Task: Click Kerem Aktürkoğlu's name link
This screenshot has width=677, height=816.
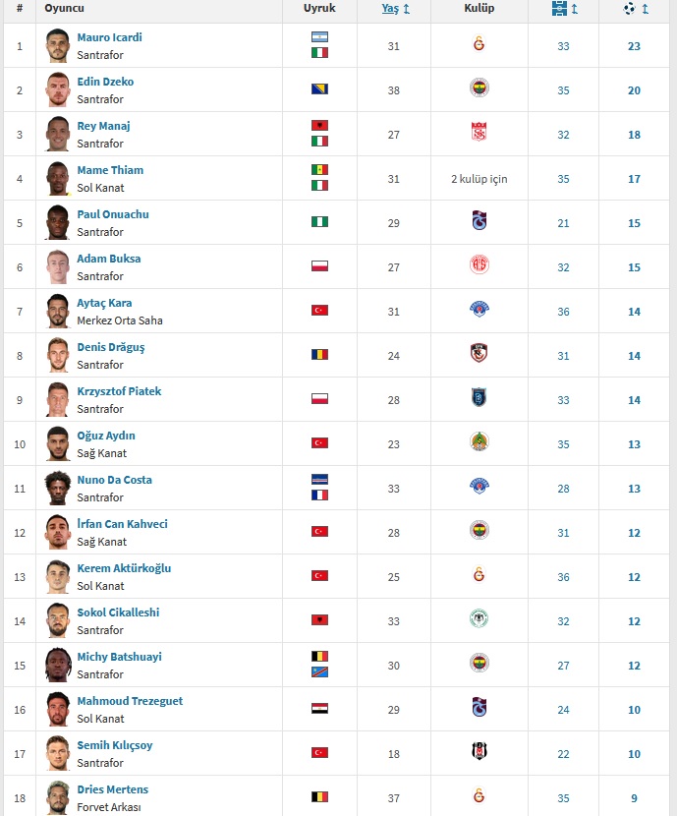Action: pyautogui.click(x=124, y=568)
